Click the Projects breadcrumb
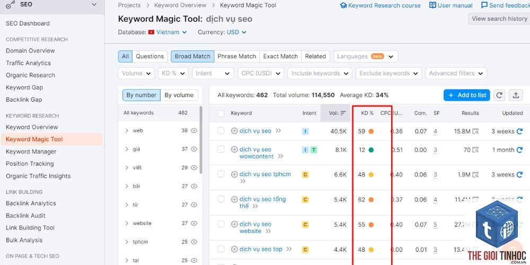 pyautogui.click(x=129, y=5)
